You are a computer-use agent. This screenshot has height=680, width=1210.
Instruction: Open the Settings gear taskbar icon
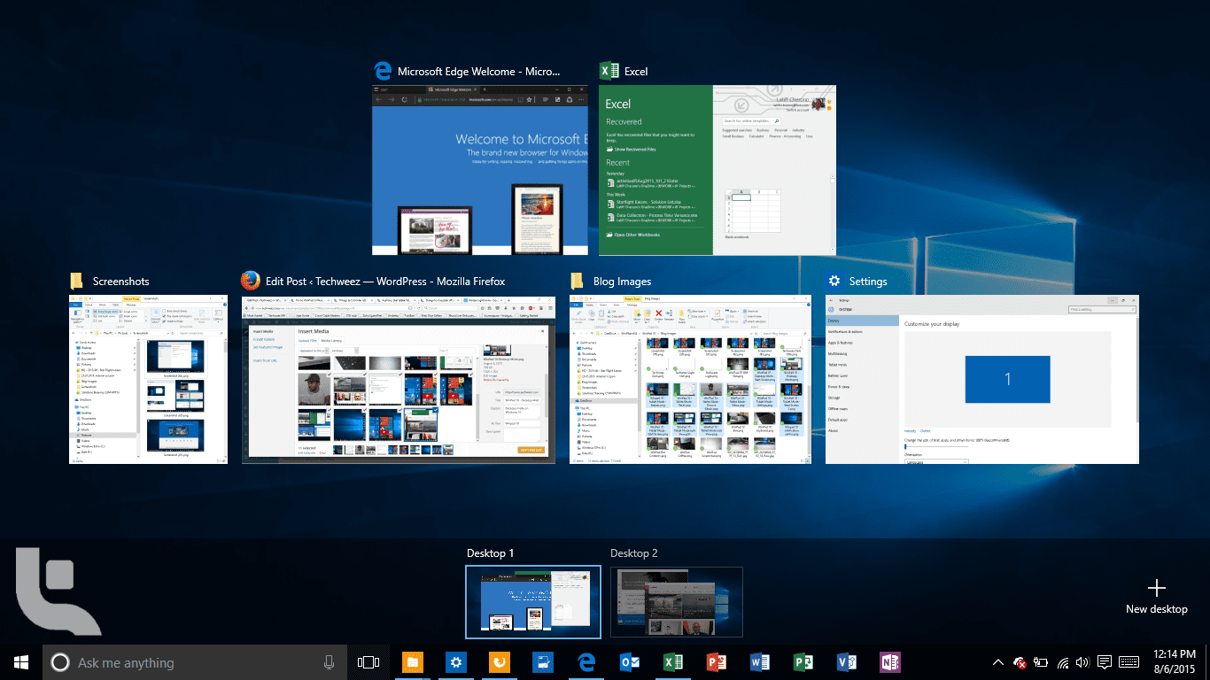tap(455, 662)
